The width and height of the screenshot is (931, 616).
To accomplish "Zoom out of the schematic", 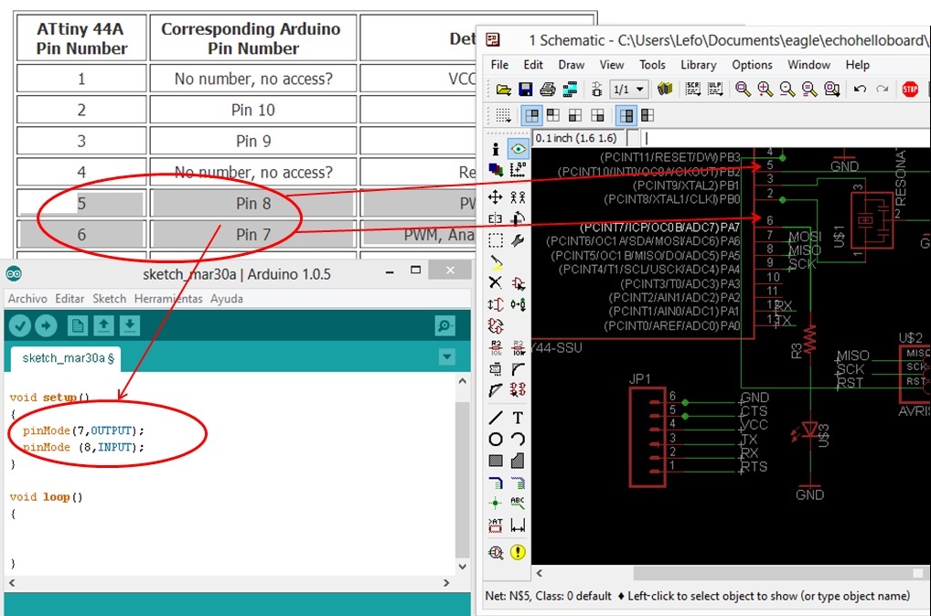I will pos(787,90).
